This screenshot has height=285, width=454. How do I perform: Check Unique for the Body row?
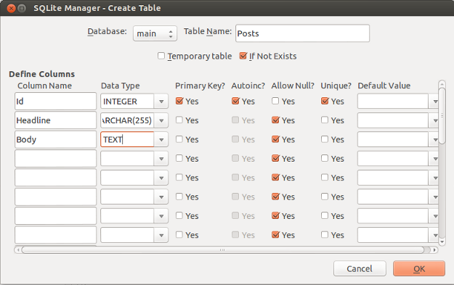325,139
